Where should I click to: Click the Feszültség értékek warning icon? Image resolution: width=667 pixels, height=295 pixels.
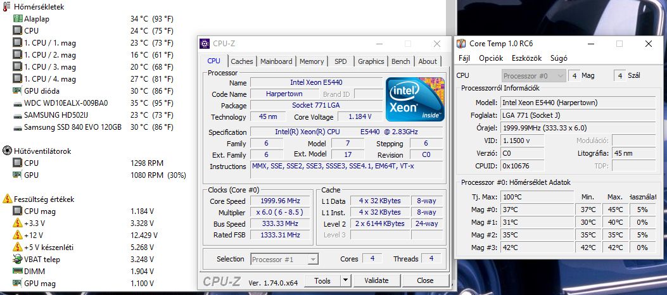[7, 199]
